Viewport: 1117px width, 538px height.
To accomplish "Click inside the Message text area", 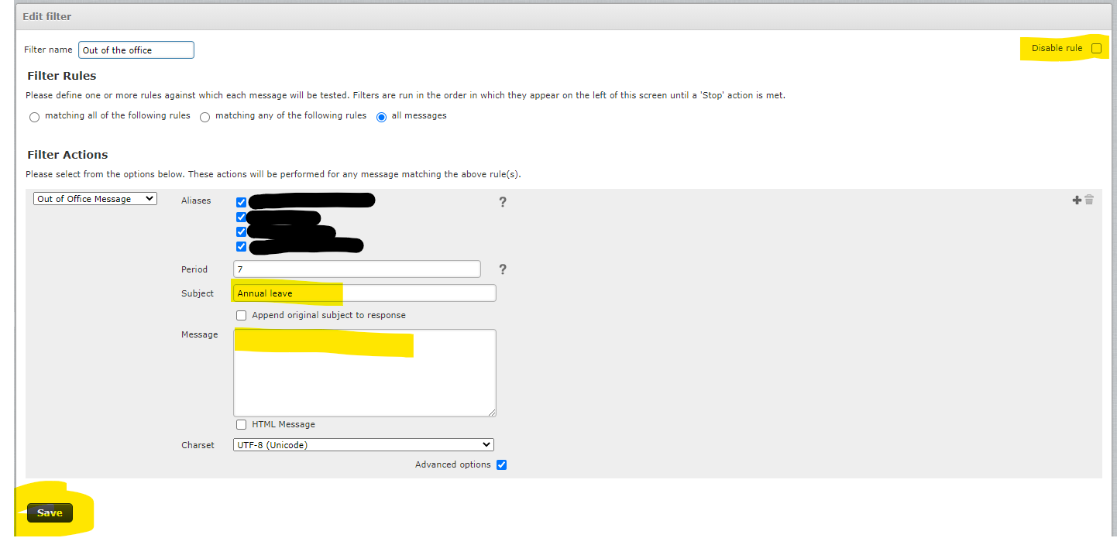I will (x=364, y=372).
